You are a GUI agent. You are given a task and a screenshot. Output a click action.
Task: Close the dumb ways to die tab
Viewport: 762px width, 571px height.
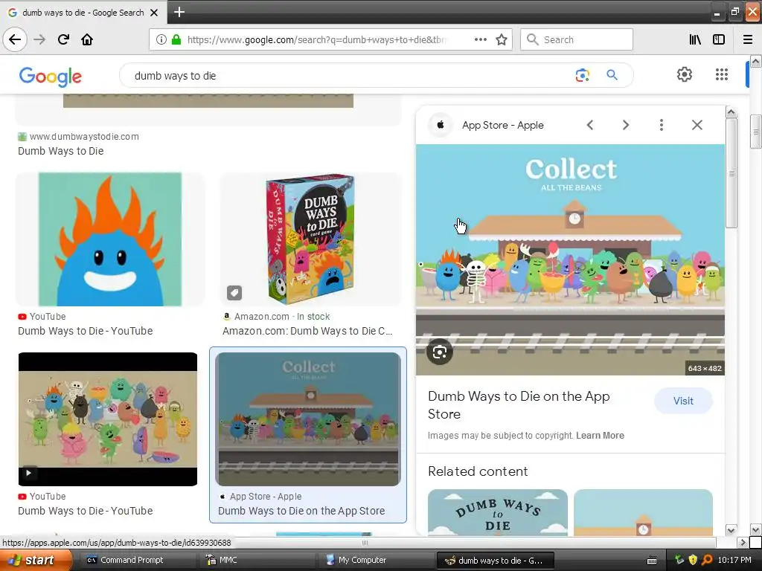pyautogui.click(x=154, y=13)
